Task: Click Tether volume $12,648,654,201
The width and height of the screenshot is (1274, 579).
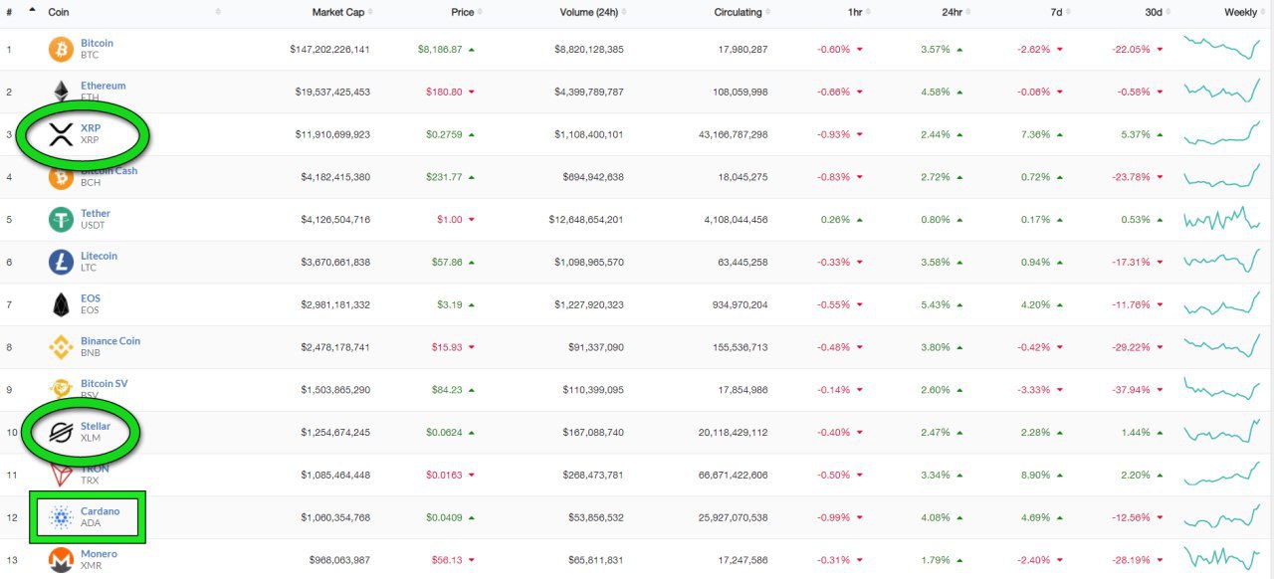Action: click(586, 219)
